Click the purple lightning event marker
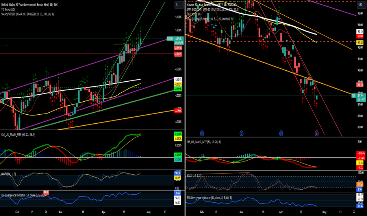Screen dimensions: 367x216 [317, 134]
